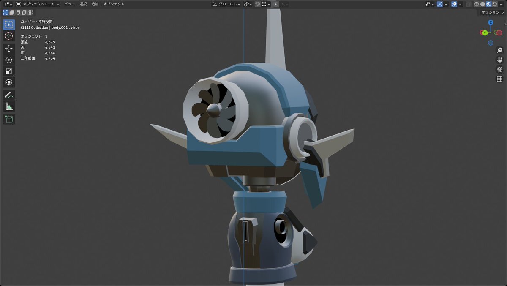Open the 選択 menu
The width and height of the screenshot is (507, 286).
point(83,4)
